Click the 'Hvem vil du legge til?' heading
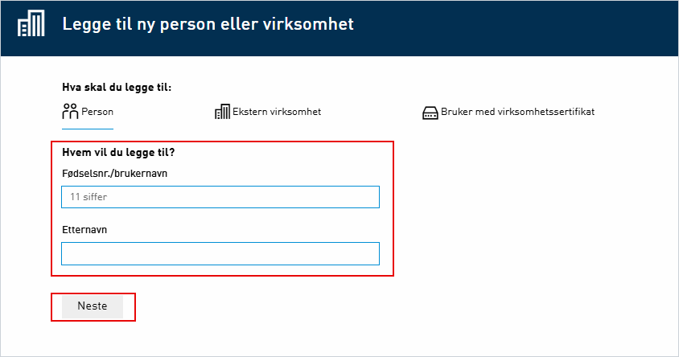 [x=118, y=151]
